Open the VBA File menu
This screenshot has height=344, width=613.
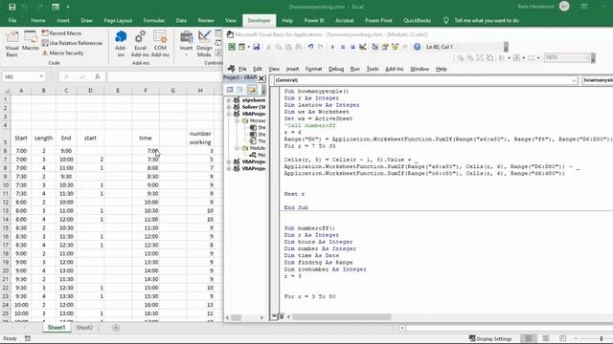[242, 69]
